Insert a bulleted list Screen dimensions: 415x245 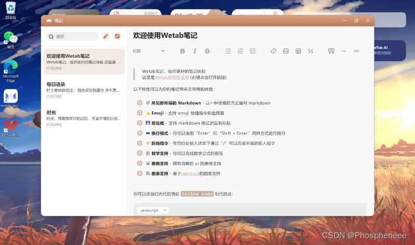[228, 51]
